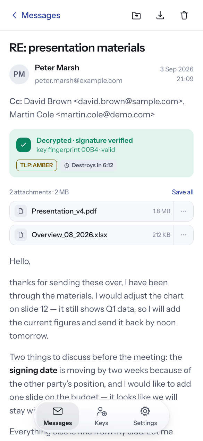Delete this message with trash icon
The image size is (203, 441).
coord(184,15)
